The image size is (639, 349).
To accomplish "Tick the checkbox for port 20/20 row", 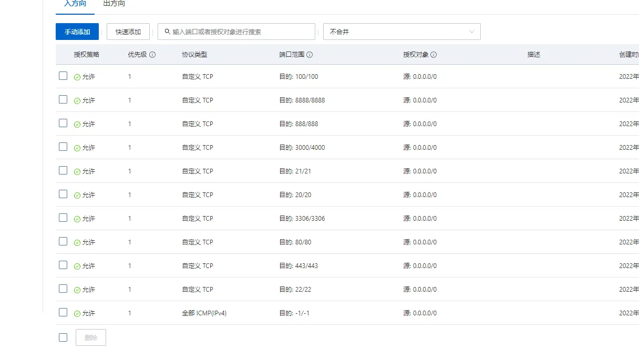I will (63, 194).
